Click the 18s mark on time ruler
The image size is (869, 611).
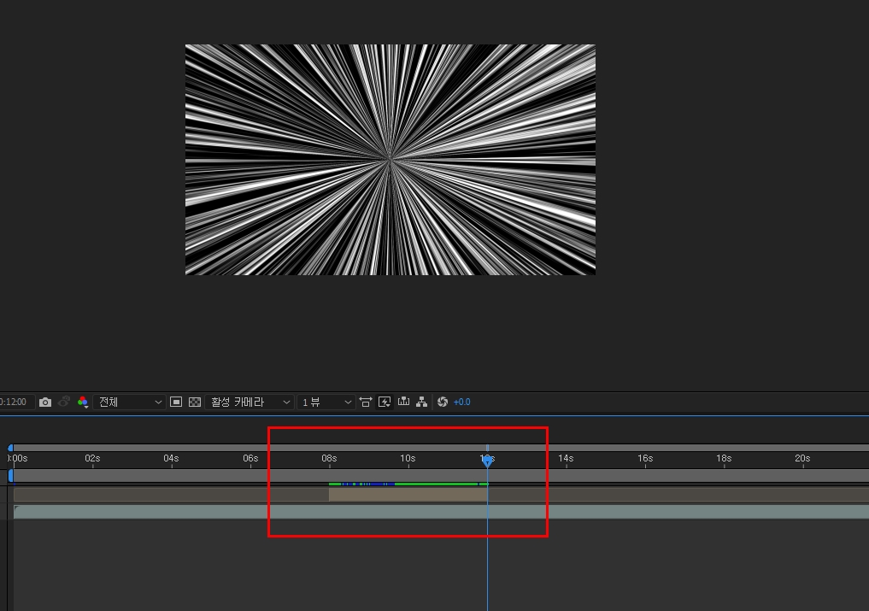(724, 459)
